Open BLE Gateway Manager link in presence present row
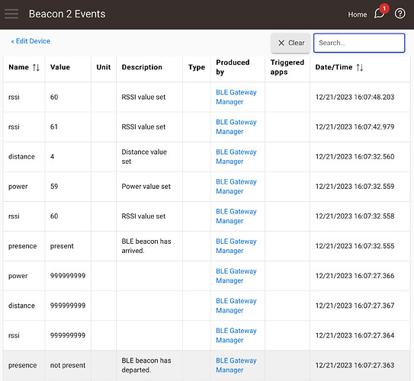The image size is (414, 381). click(236, 246)
